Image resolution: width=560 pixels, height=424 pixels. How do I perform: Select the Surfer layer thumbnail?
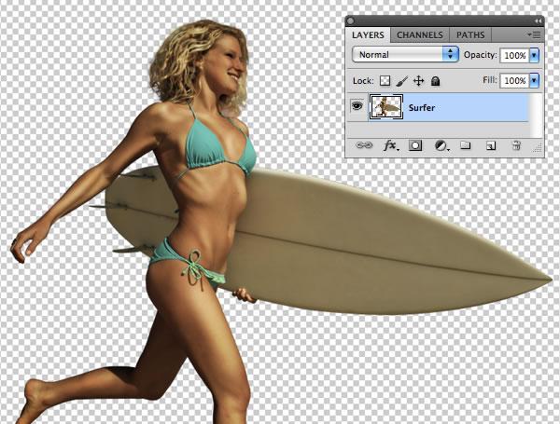pos(386,106)
